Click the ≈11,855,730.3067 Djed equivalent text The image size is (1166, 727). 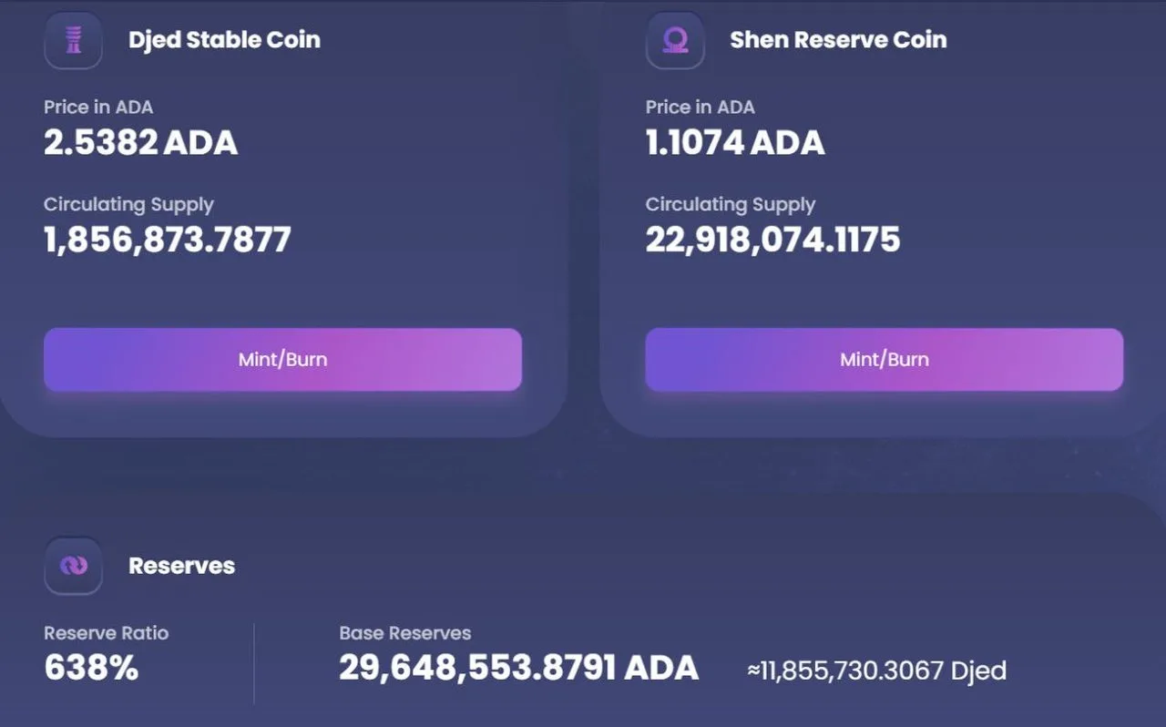coord(876,671)
